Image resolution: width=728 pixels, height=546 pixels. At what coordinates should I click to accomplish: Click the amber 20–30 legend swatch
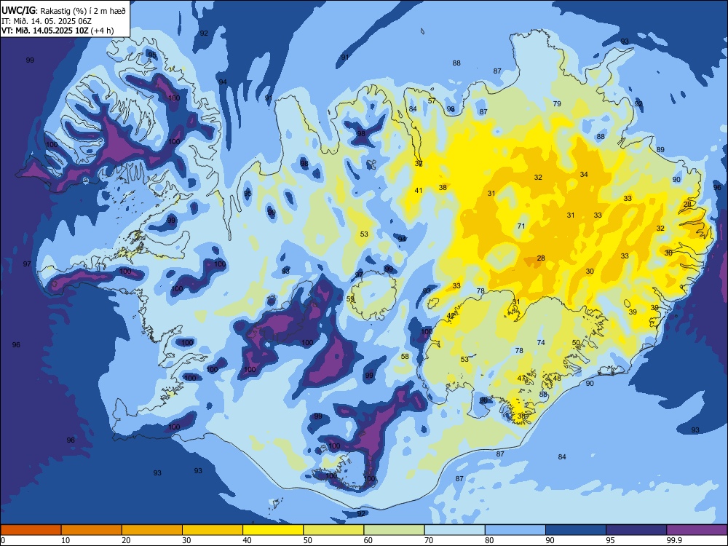click(x=152, y=530)
